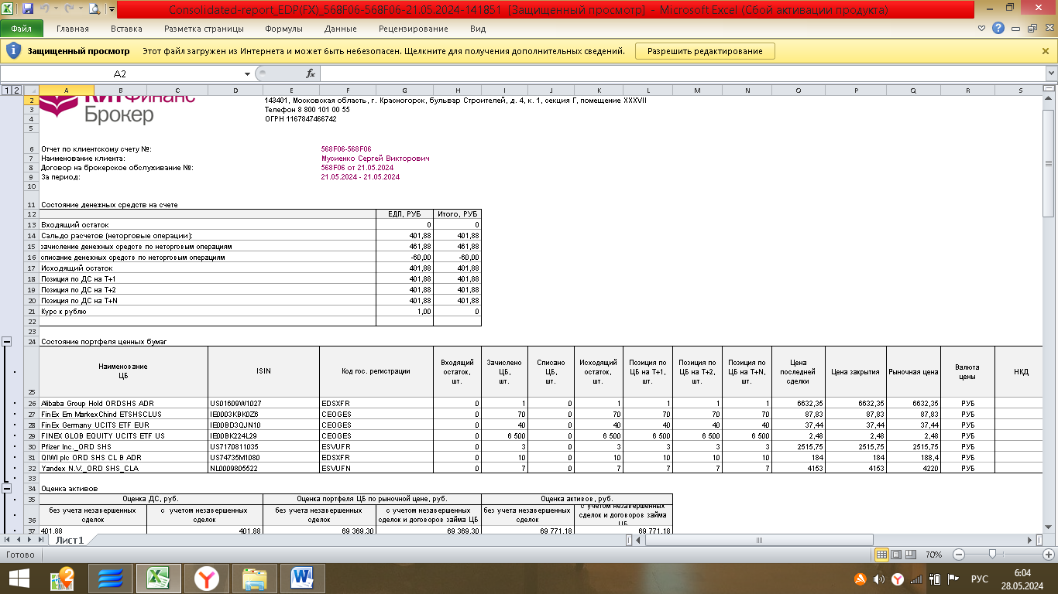The width and height of the screenshot is (1058, 594).
Task: Click the zoom in plus icon
Action: [x=1048, y=555]
